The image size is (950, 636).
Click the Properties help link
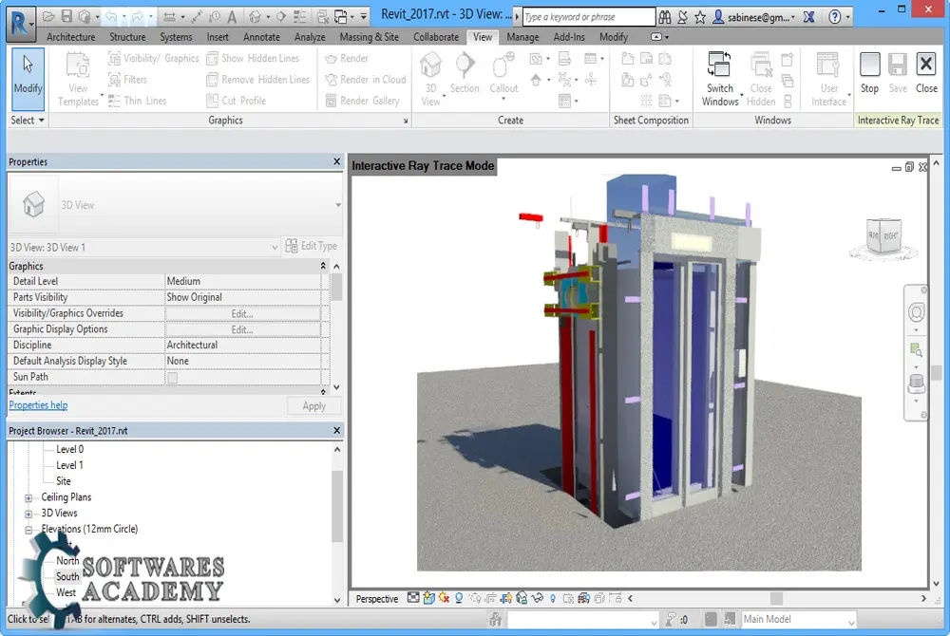tap(38, 404)
